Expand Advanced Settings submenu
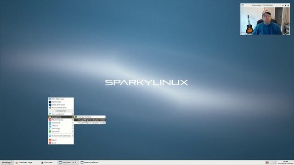This screenshot has width=294, height=165. pos(61,136)
